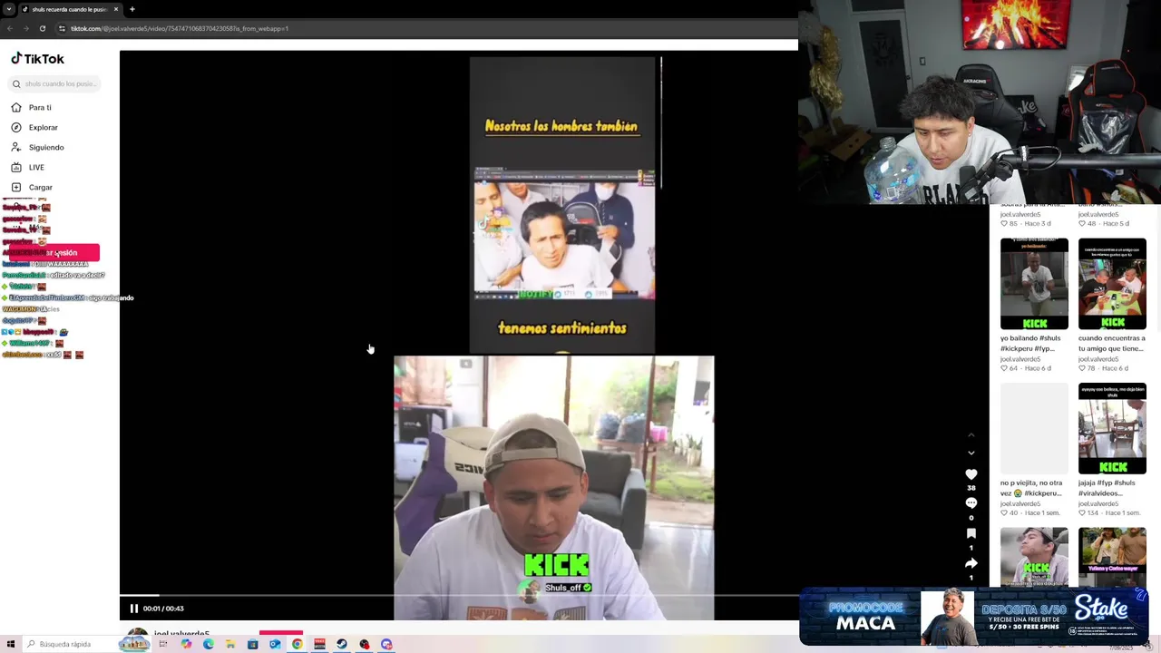The image size is (1161, 653).
Task: Like the video with the heart icon
Action: 971,474
